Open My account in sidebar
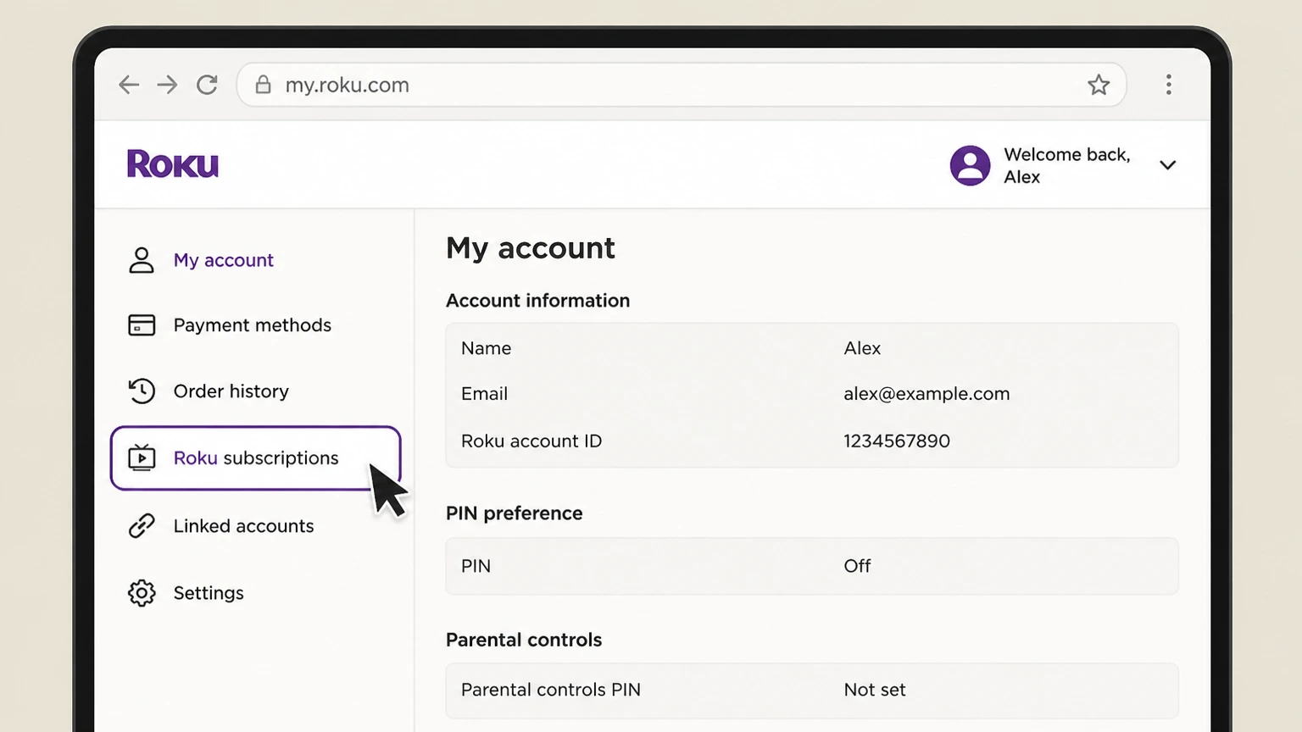This screenshot has height=732, width=1302. coord(224,260)
